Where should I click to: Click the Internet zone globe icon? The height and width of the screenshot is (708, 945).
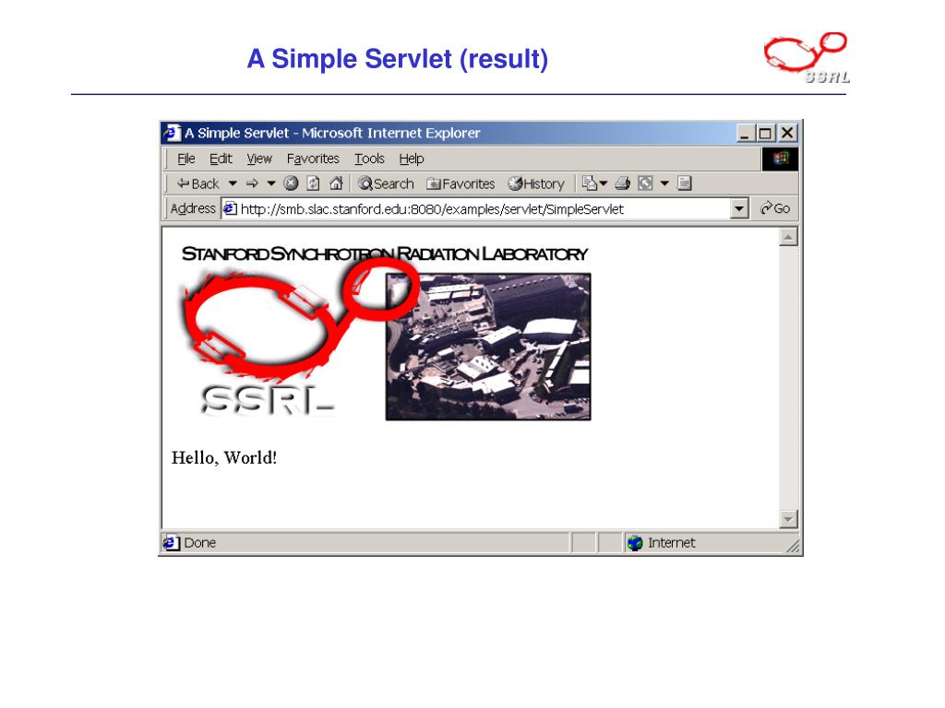click(635, 543)
